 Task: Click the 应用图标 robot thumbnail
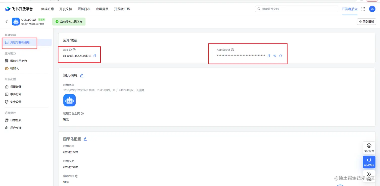(x=69, y=100)
